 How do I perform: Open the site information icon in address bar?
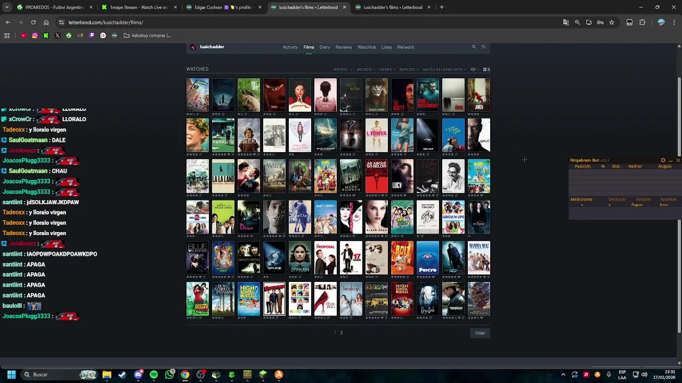(x=62, y=22)
